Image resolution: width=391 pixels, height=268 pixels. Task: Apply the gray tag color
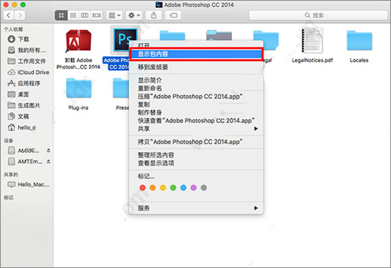204,187
